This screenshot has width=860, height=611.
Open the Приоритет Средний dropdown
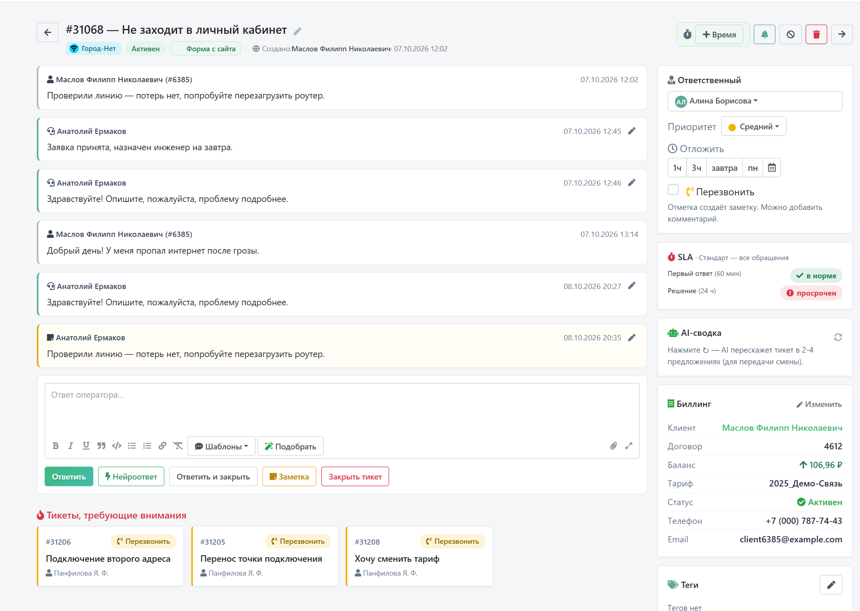pos(753,127)
